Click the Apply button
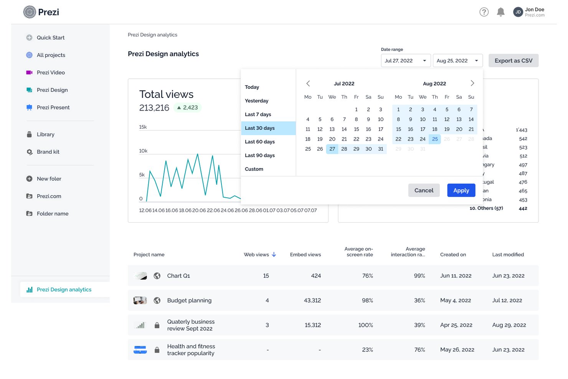 (x=461, y=190)
